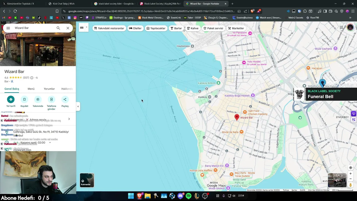Viewport: 357px width, 201px height.
Task: Click the show my location button
Action: (351, 167)
